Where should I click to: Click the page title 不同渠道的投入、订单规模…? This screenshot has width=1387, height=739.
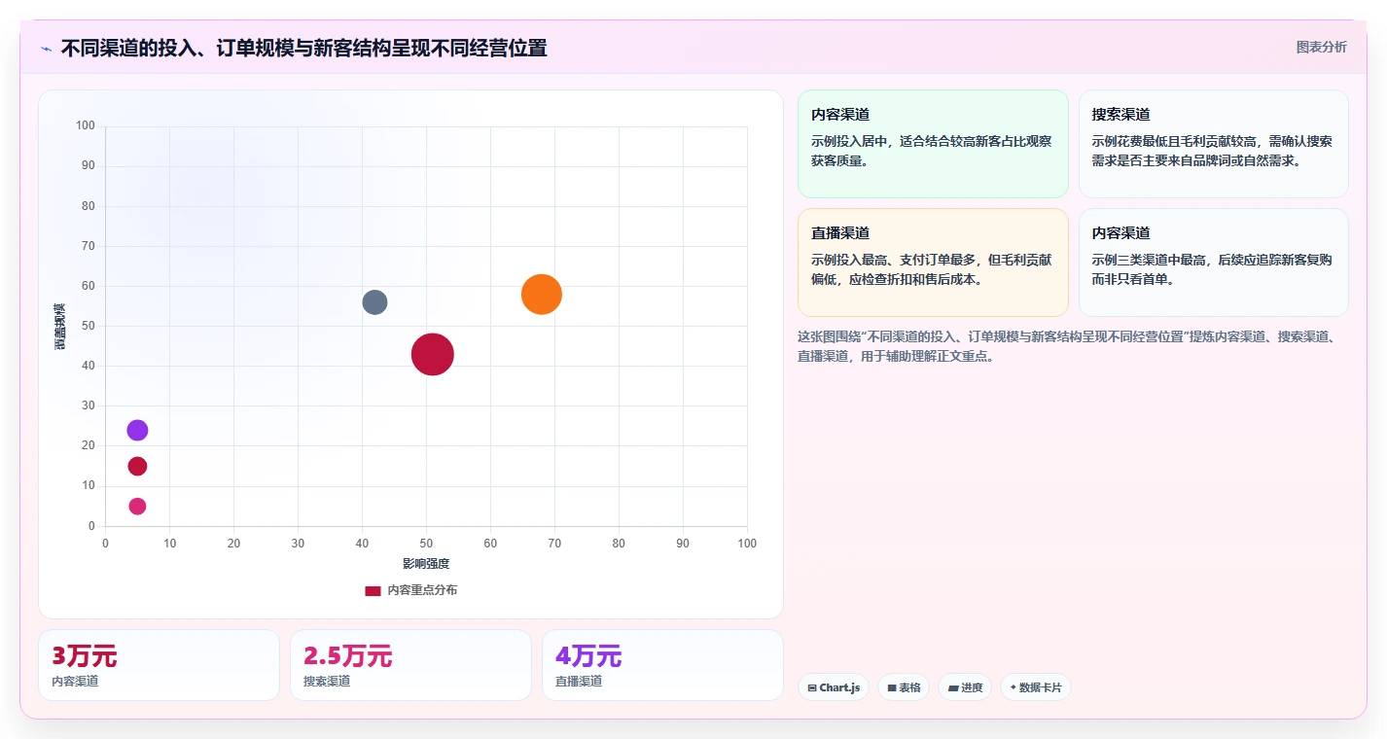(303, 49)
